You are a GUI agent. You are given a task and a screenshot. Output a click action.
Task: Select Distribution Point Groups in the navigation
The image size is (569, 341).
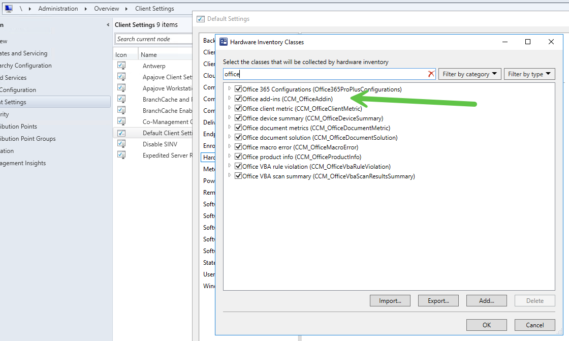(28, 139)
